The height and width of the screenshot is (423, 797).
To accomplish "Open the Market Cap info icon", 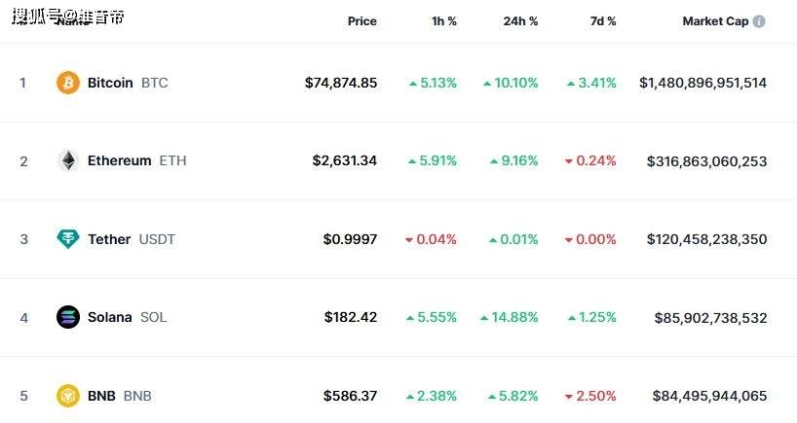I will pos(759,21).
